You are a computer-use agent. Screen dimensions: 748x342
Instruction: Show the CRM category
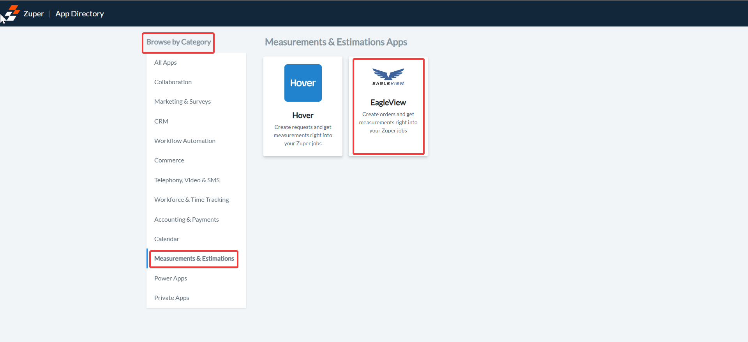[196, 121]
